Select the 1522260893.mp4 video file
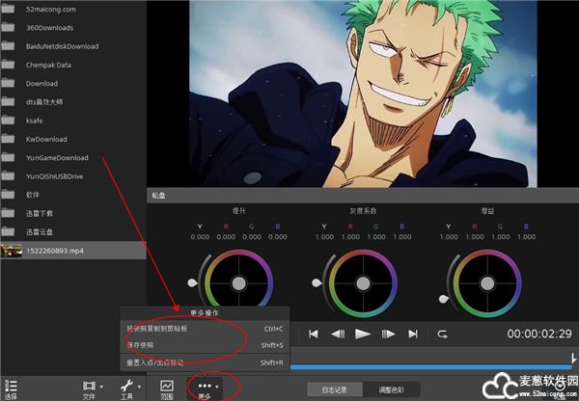Screen dimensions: 579x401 (58, 250)
